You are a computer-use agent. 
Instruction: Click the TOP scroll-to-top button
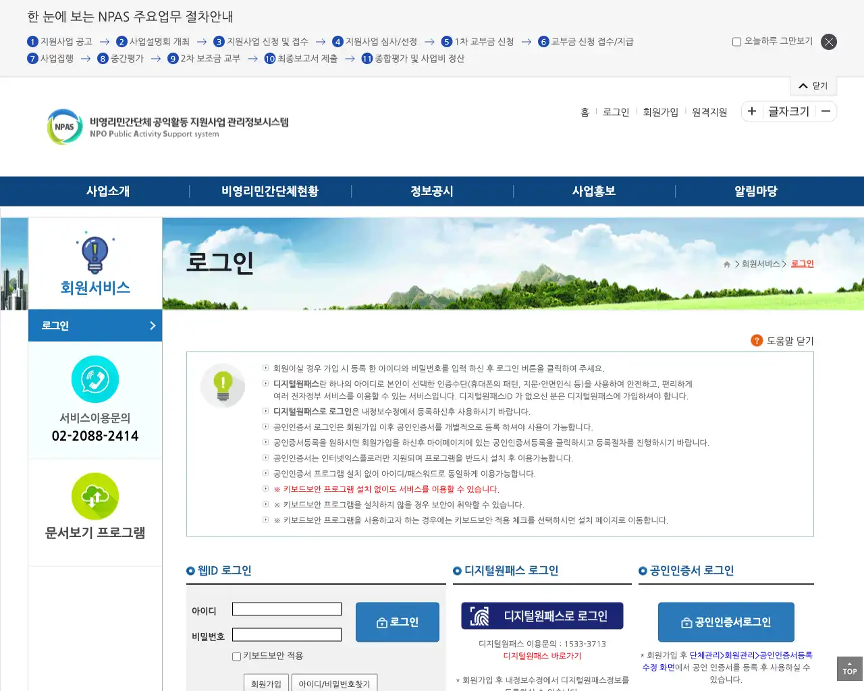(850, 668)
